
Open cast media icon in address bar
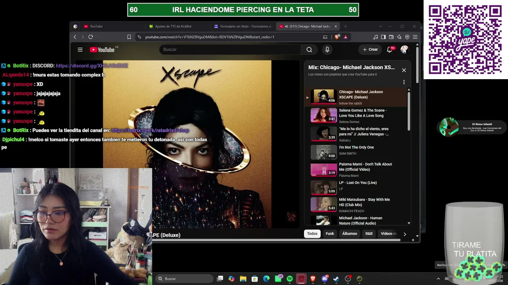click(325, 37)
